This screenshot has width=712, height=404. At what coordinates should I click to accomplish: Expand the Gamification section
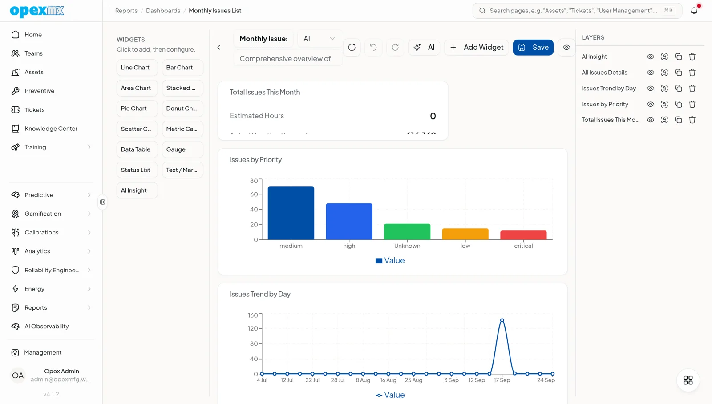[x=51, y=214]
